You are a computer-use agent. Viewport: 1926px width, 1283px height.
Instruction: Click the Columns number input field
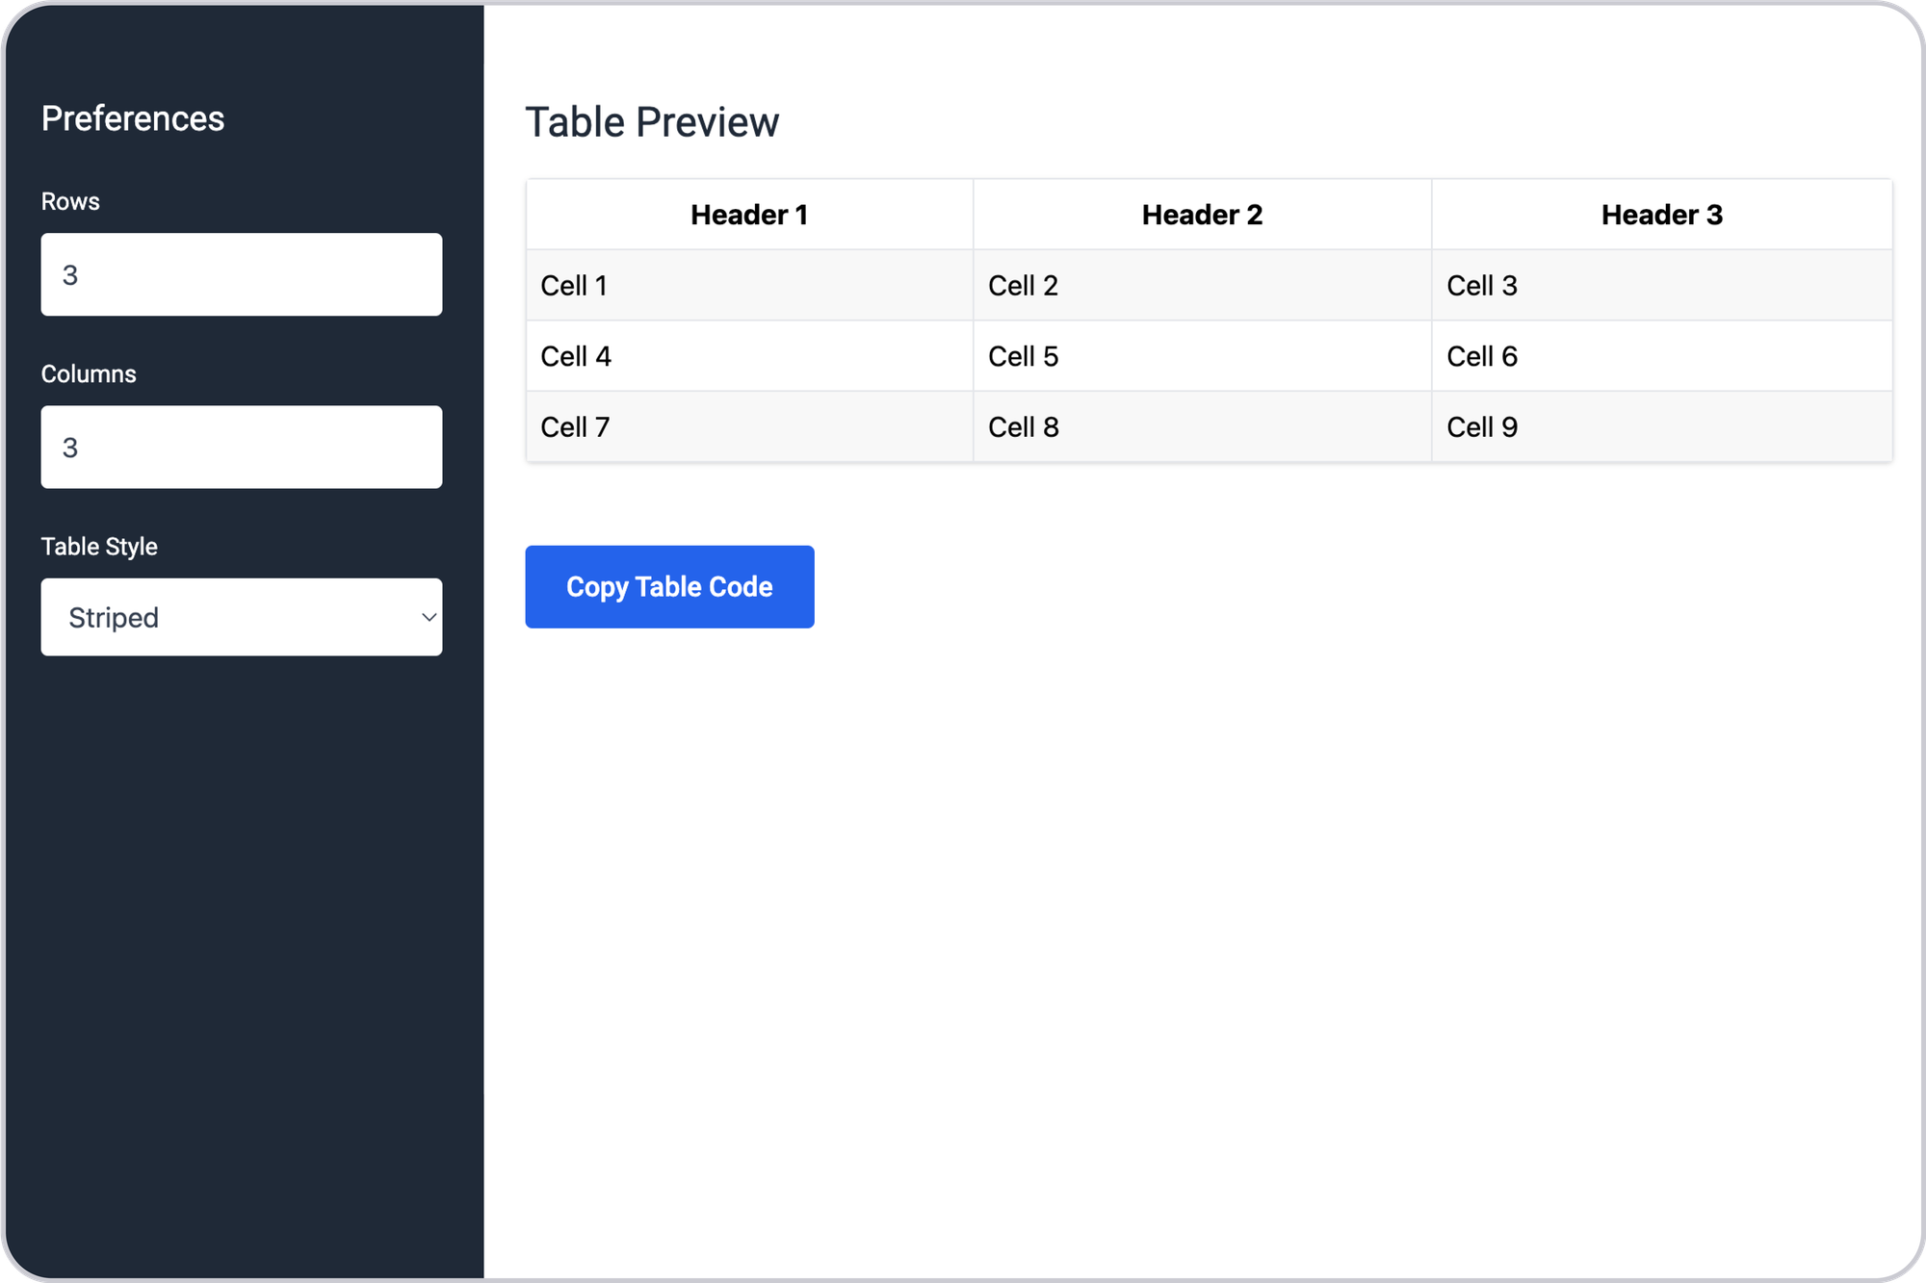coord(242,447)
